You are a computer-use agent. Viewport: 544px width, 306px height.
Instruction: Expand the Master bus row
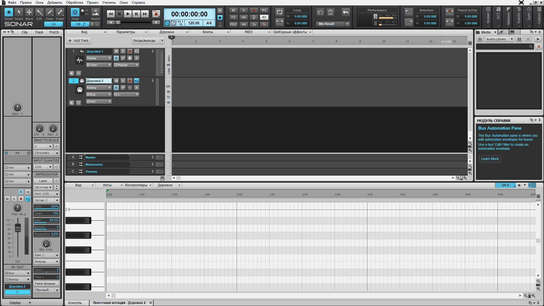[x=153, y=157]
